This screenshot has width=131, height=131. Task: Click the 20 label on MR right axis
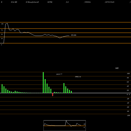128,90
